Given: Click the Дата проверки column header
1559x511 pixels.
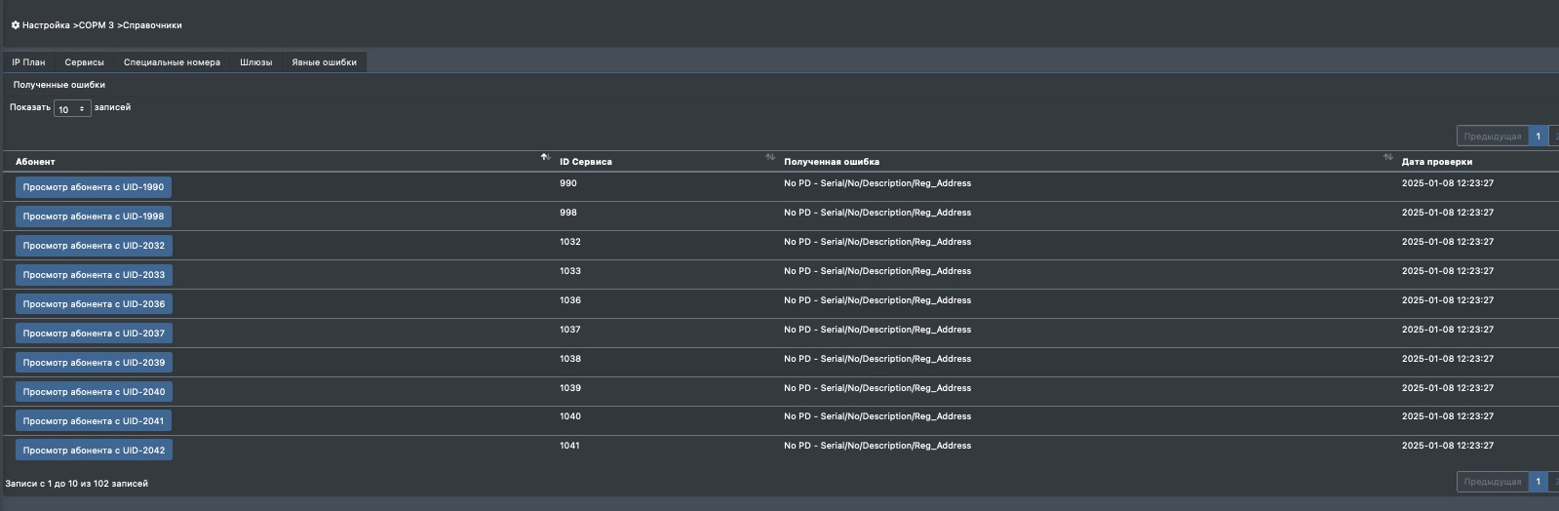Looking at the screenshot, I should coord(1436,162).
